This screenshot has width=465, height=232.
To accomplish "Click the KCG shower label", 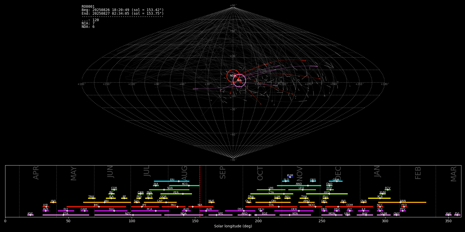I will click(185, 184).
